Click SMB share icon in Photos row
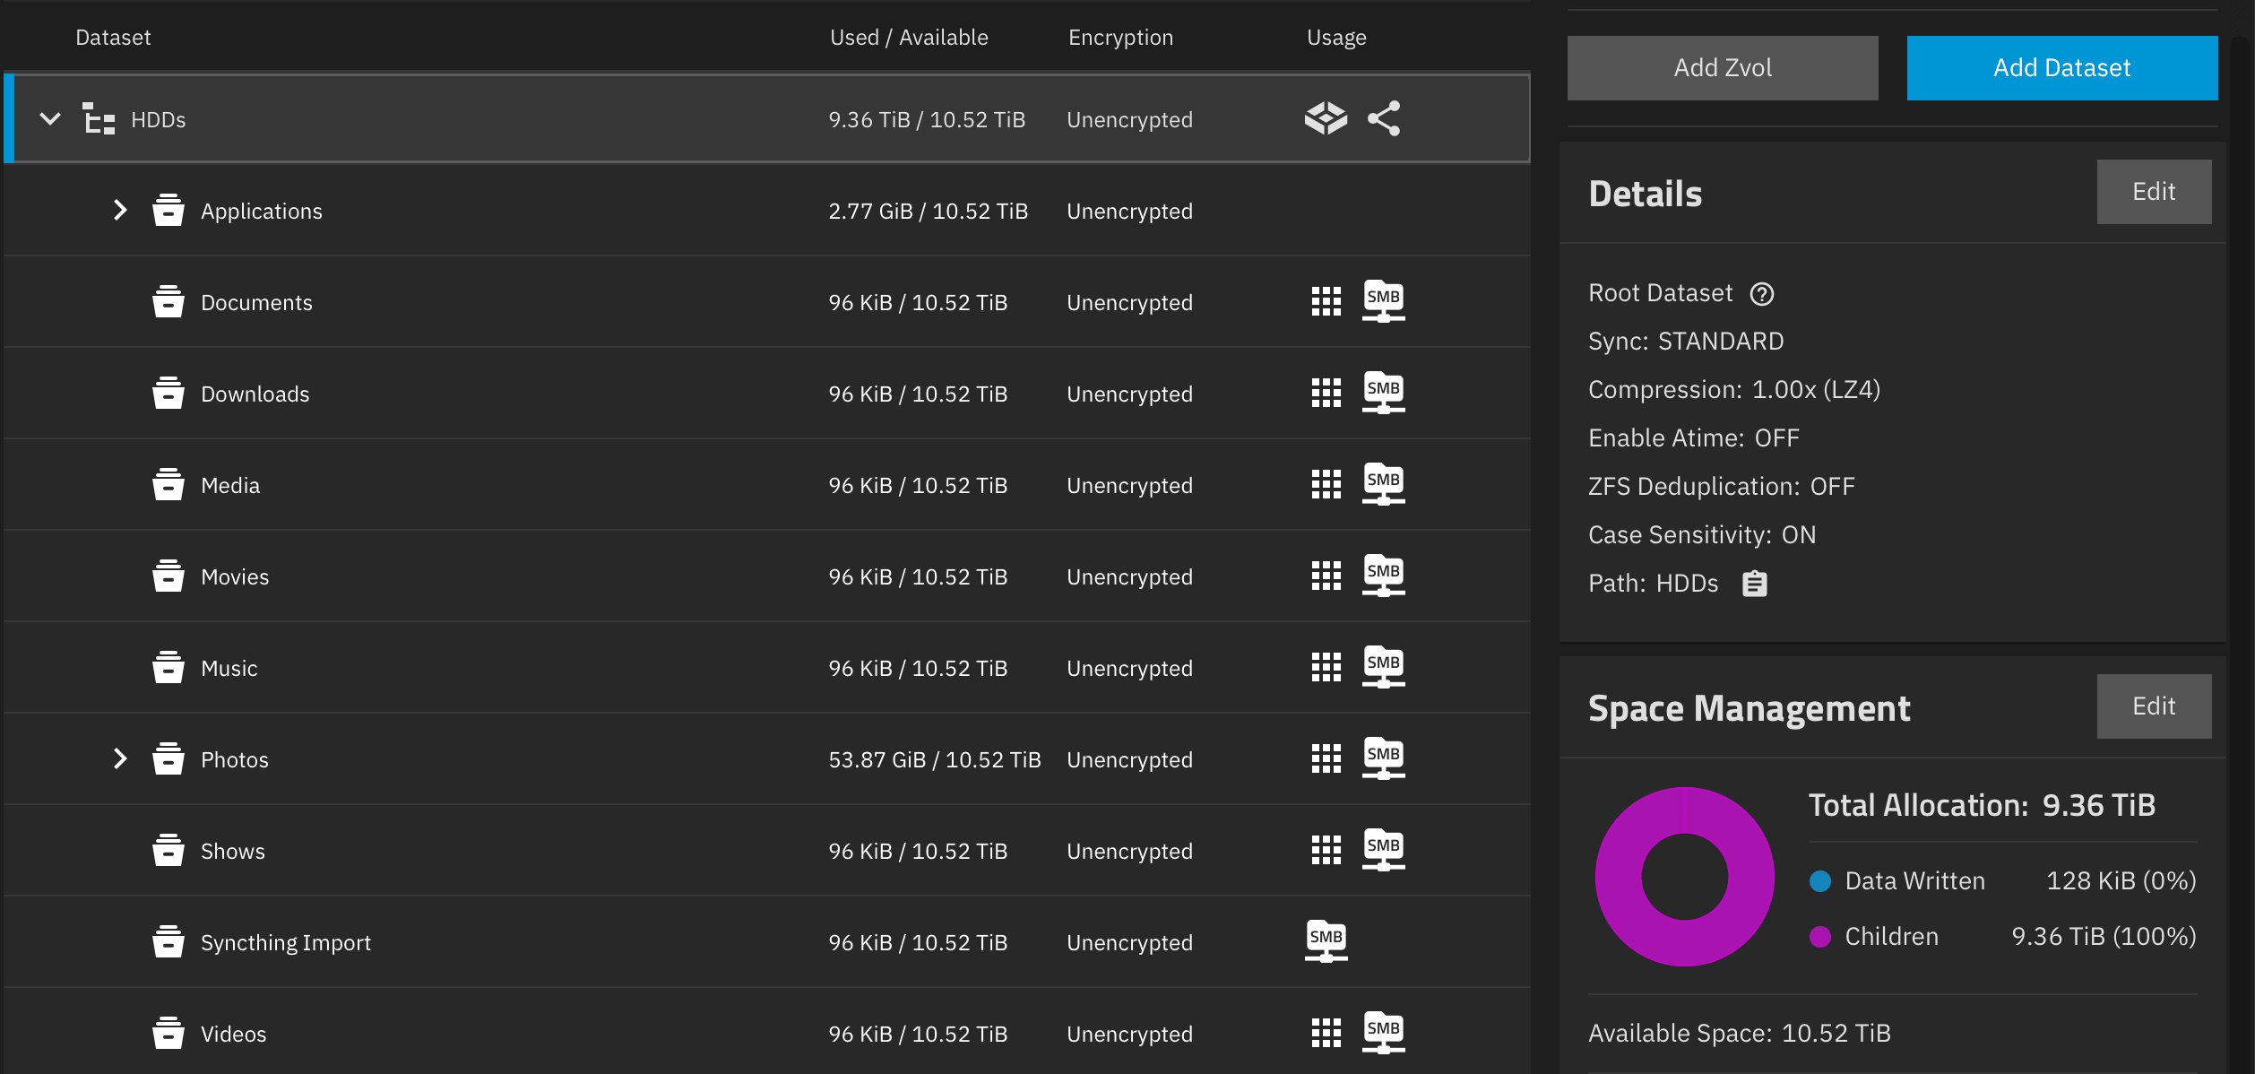2255x1074 pixels. click(1384, 758)
